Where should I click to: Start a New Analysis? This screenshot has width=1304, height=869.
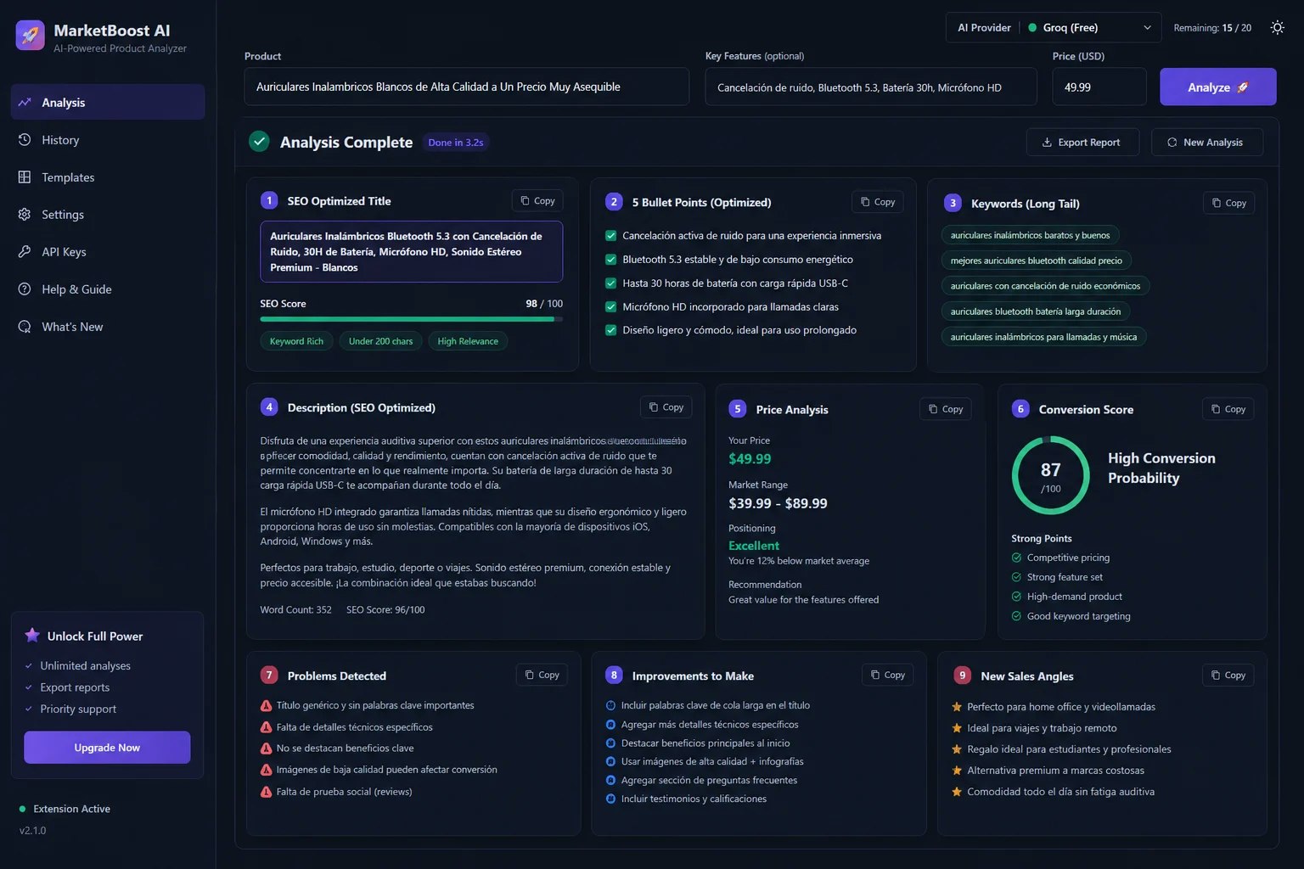(x=1206, y=143)
